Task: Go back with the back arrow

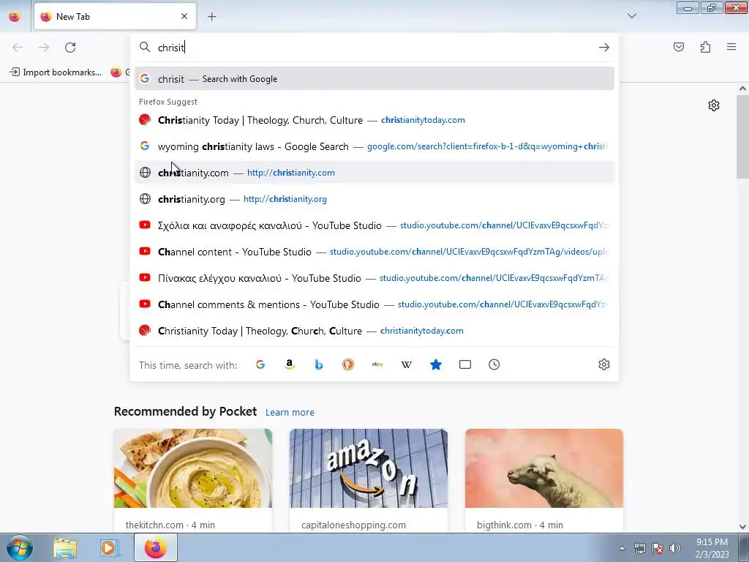Action: click(18, 48)
